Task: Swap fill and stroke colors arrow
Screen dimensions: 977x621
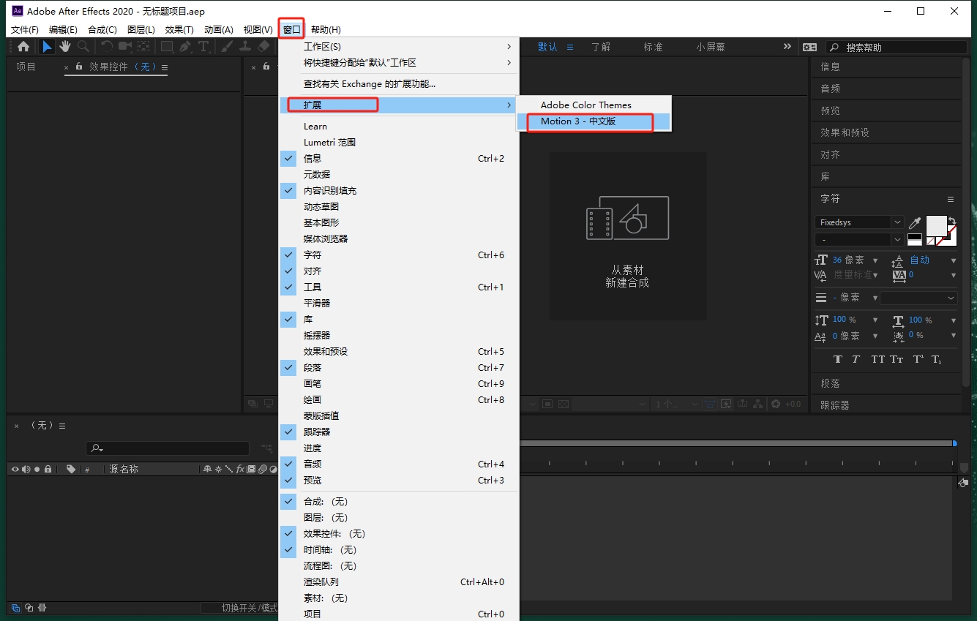Action: [952, 222]
